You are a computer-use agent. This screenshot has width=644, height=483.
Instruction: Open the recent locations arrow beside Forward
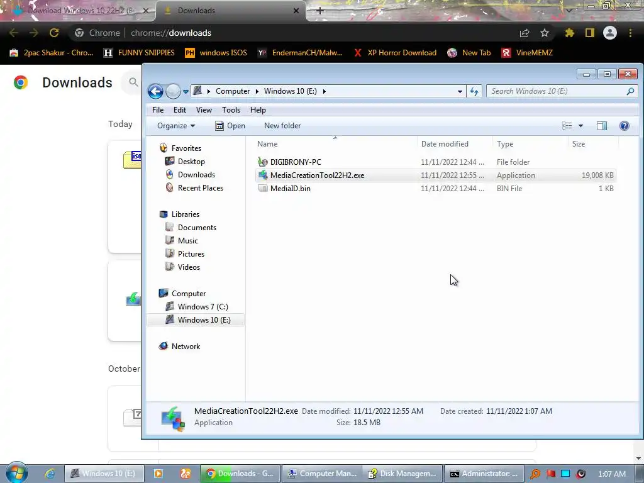click(x=186, y=91)
